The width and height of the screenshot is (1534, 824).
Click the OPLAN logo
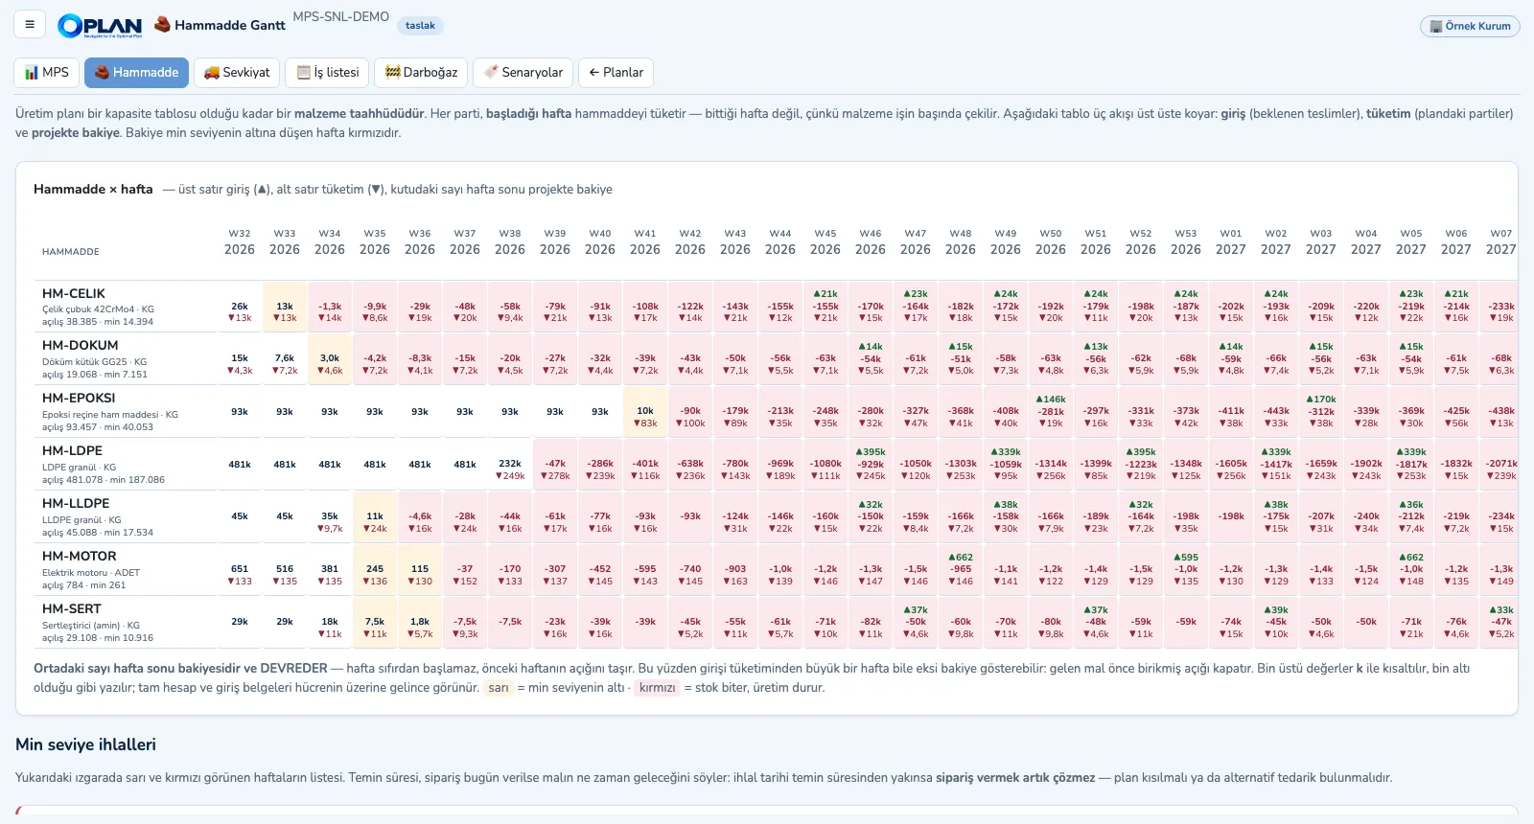[x=100, y=26]
